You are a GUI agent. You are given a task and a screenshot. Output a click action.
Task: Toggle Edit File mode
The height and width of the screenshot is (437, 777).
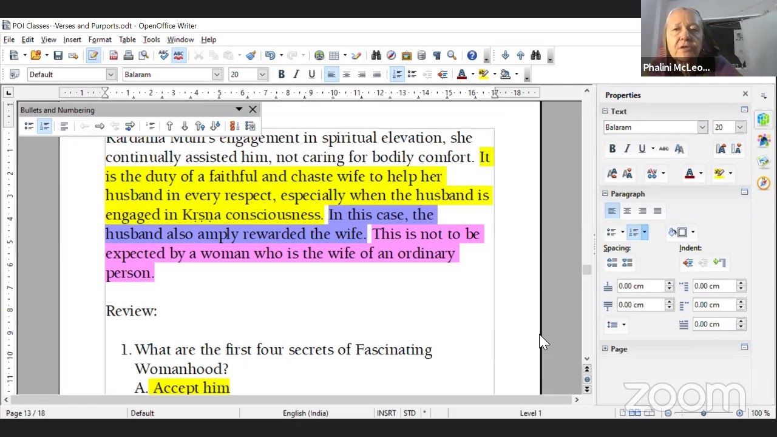coord(93,56)
